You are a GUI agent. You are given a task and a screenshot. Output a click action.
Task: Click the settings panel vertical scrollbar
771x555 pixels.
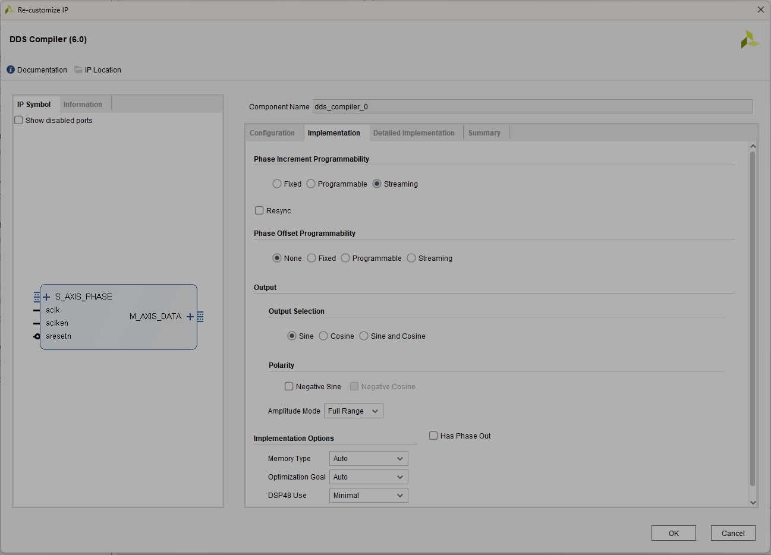click(x=753, y=319)
